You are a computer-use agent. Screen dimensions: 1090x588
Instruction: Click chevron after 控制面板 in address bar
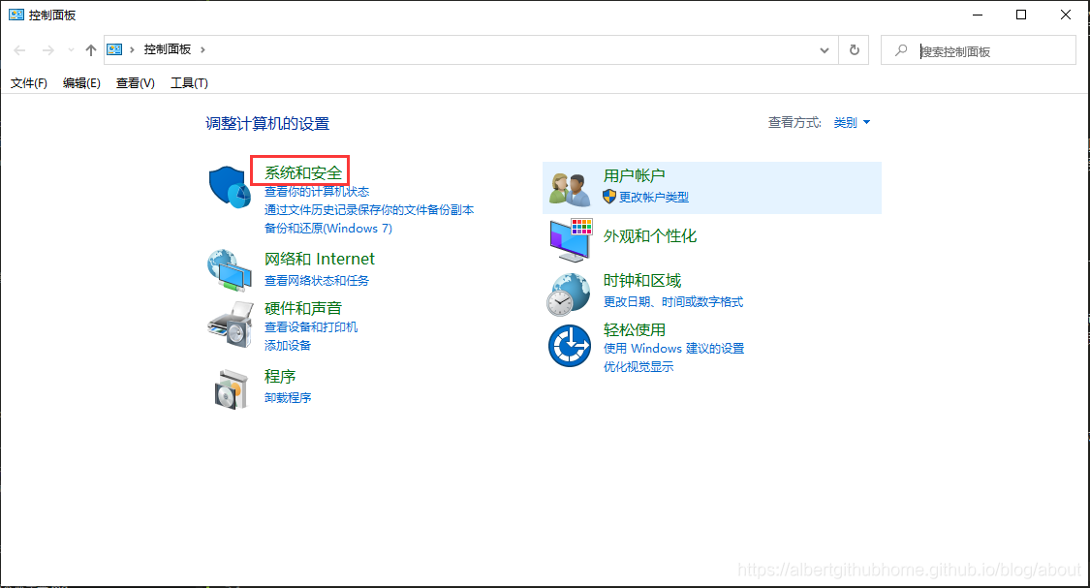[203, 49]
